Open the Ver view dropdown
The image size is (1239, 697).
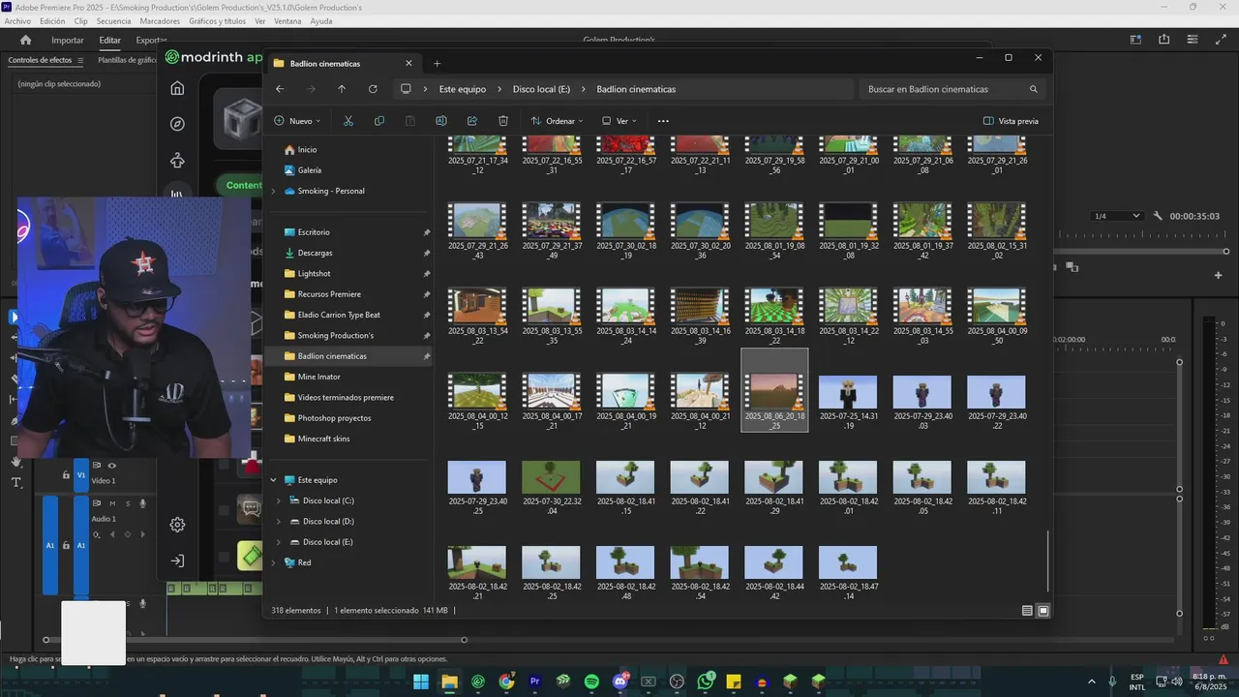point(619,121)
